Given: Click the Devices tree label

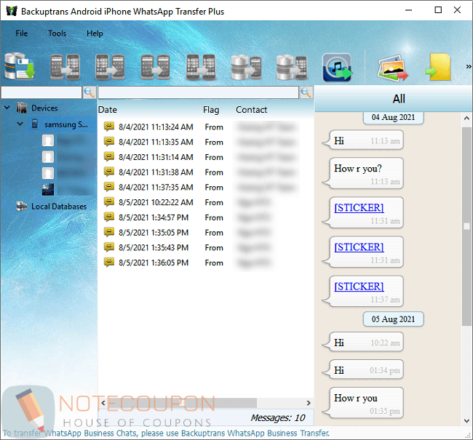Looking at the screenshot, I should pyautogui.click(x=44, y=108).
